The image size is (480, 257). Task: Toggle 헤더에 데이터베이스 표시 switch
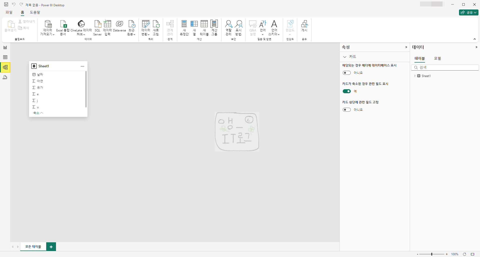click(347, 73)
